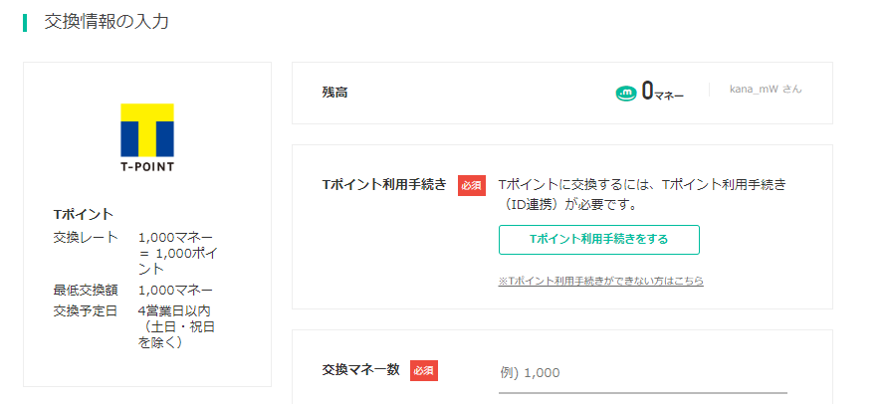This screenshot has width=887, height=404.
Task: Click the T-POINT logo image
Action: tap(147, 137)
